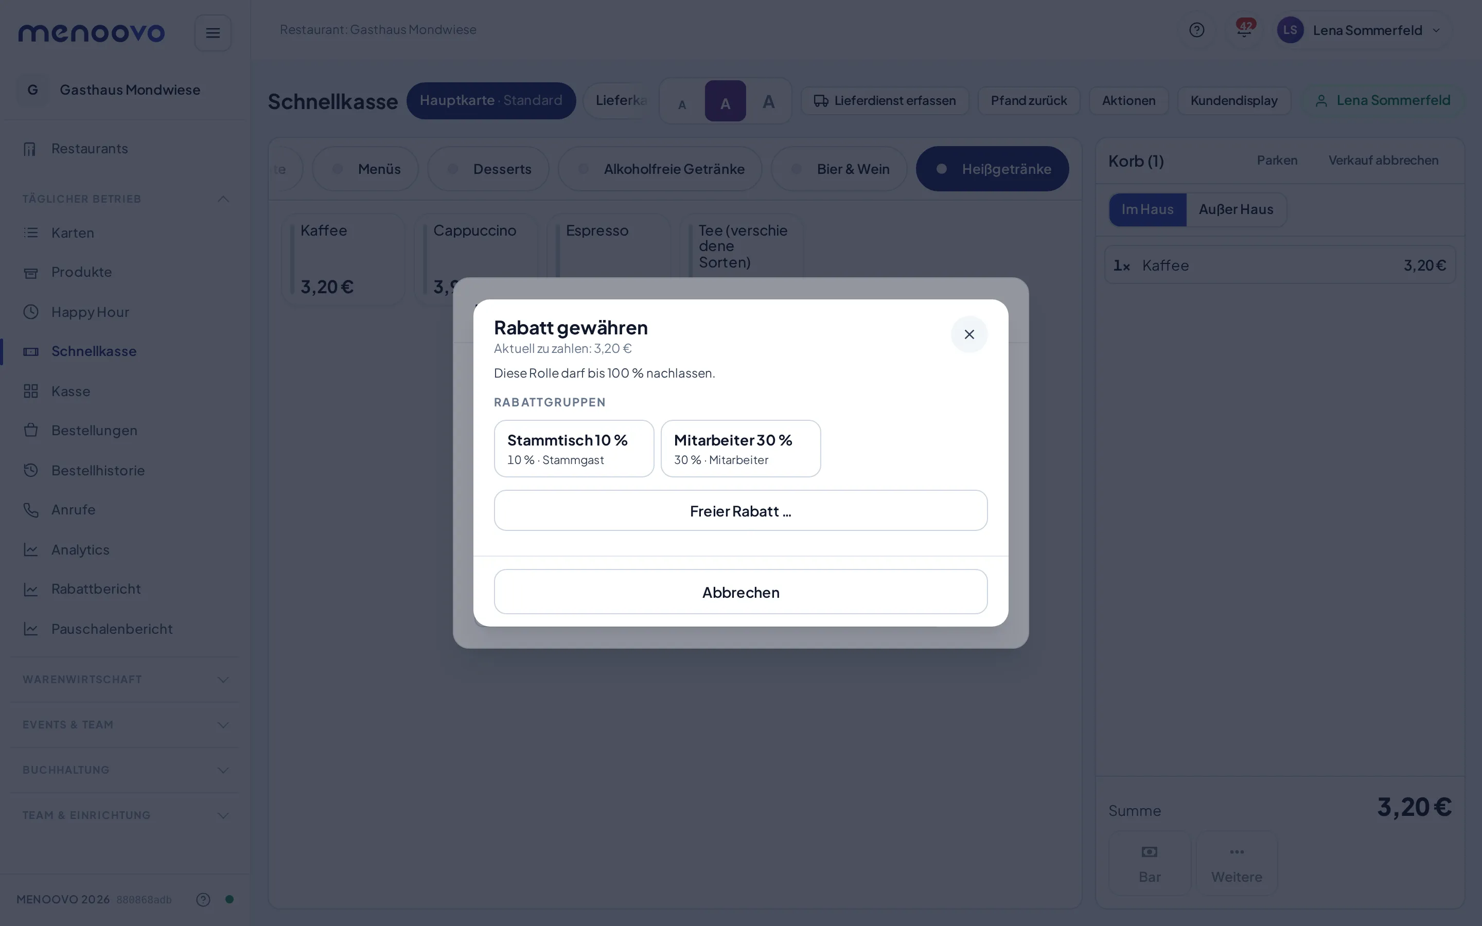Image resolution: width=1482 pixels, height=926 pixels.
Task: Apply the Stammtisch 10 % discount group
Action: tap(574, 448)
